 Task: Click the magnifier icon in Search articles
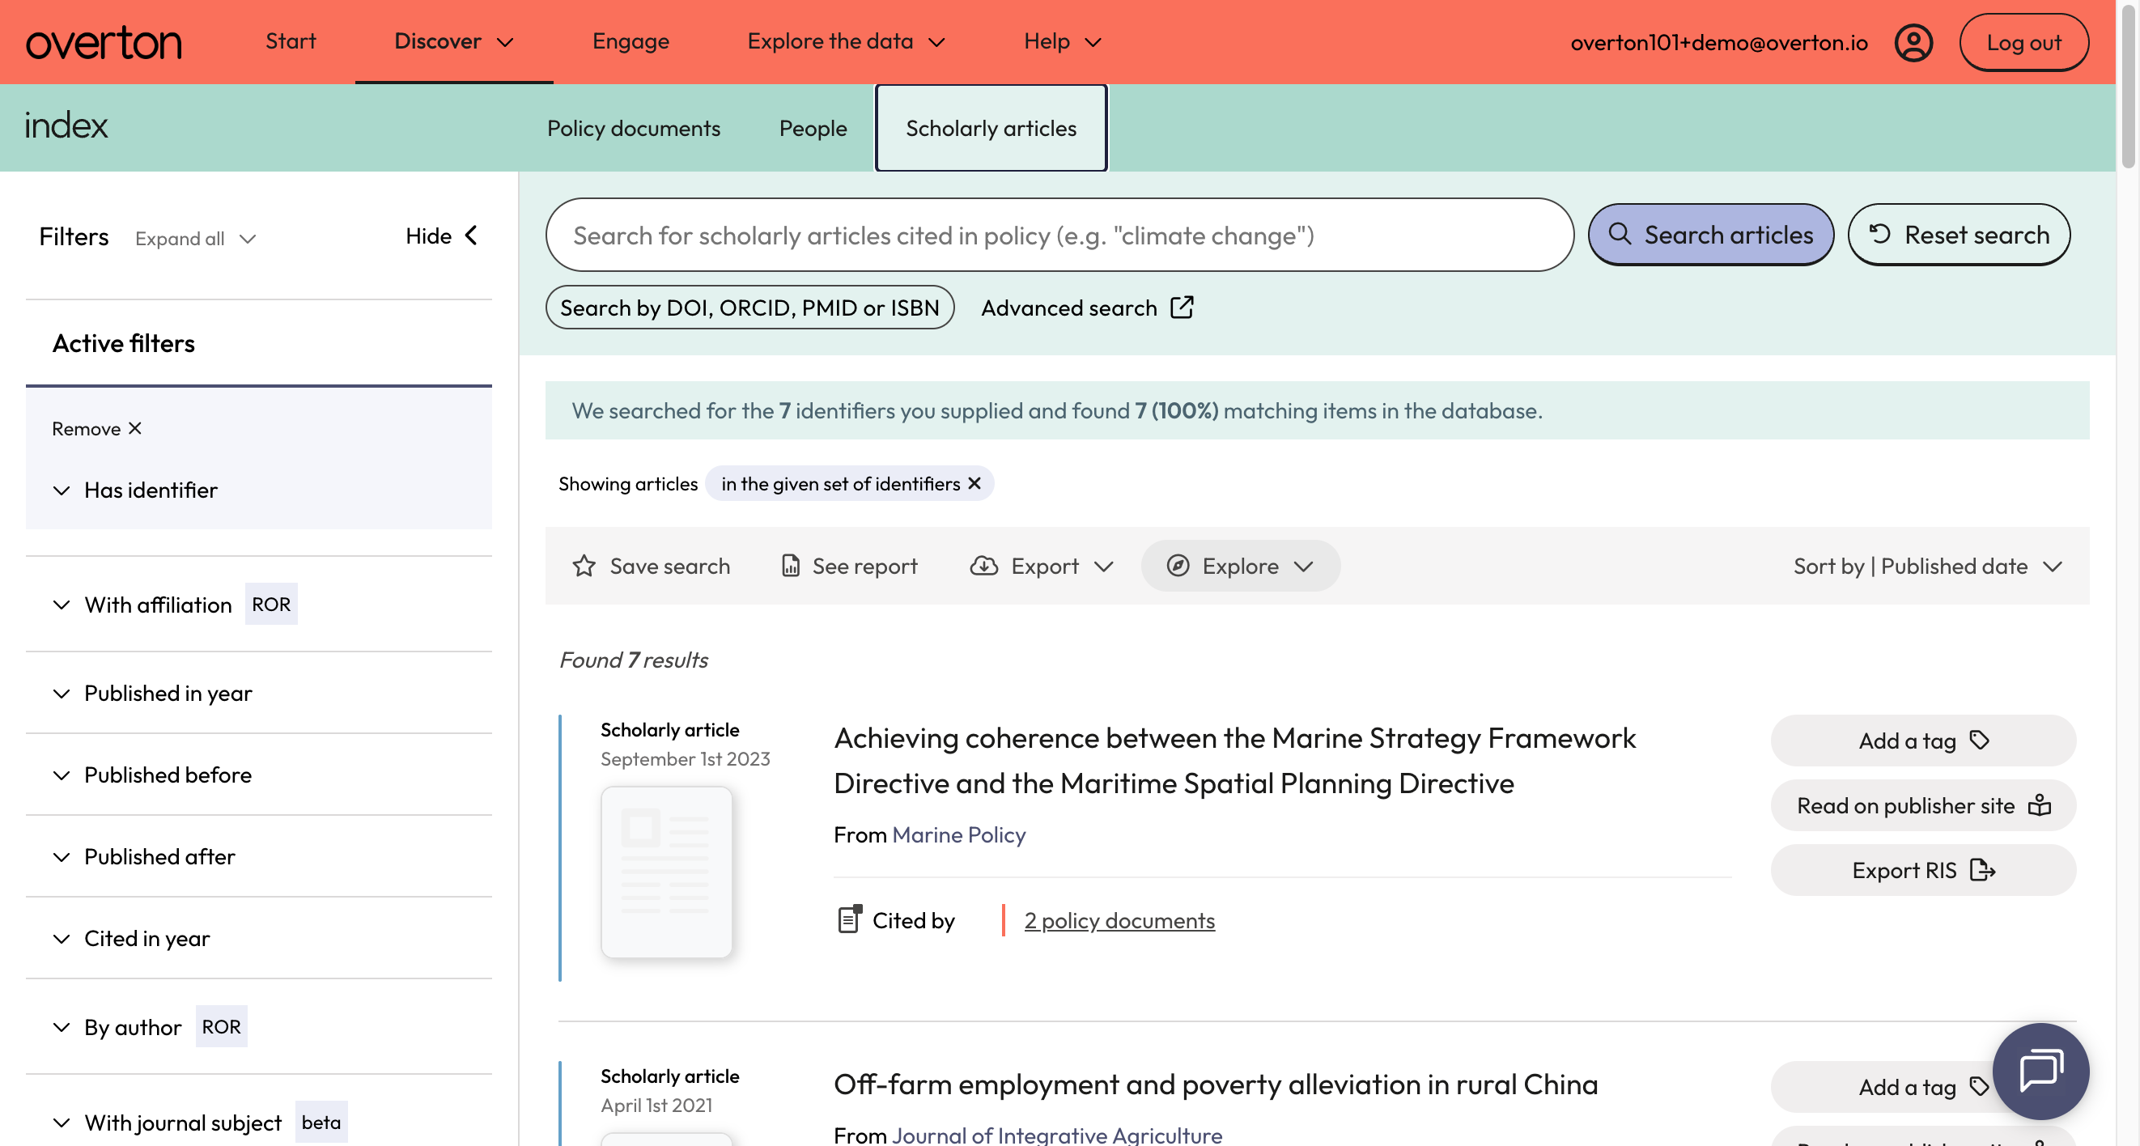tap(1619, 234)
